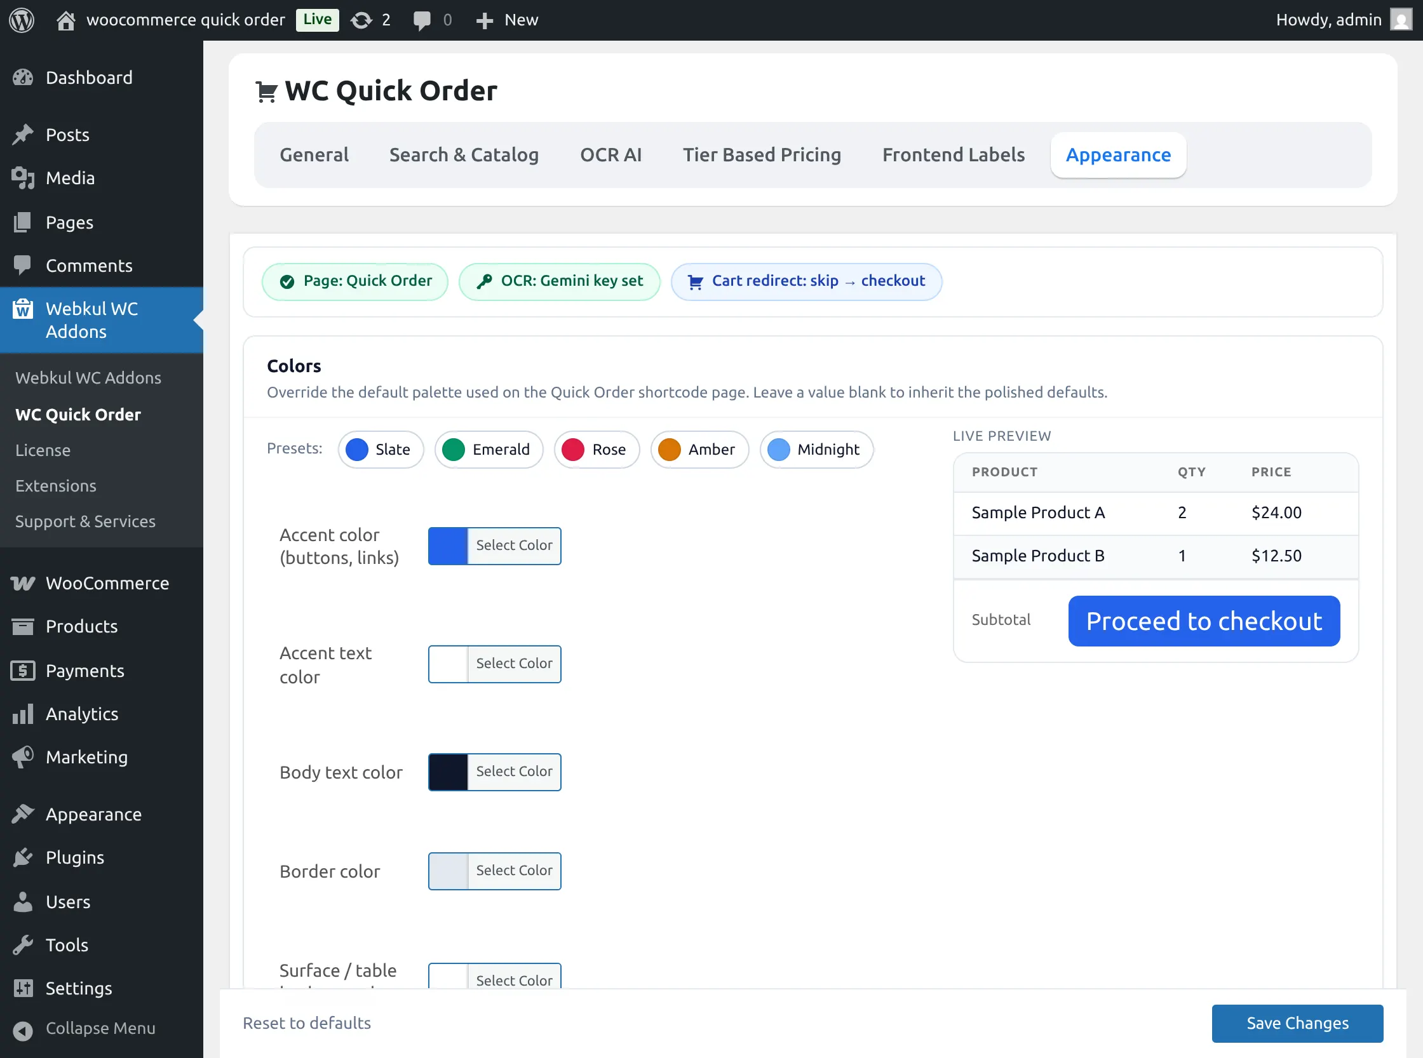Open Select Color for Surface / table
The image size is (1423, 1058).
point(514,977)
